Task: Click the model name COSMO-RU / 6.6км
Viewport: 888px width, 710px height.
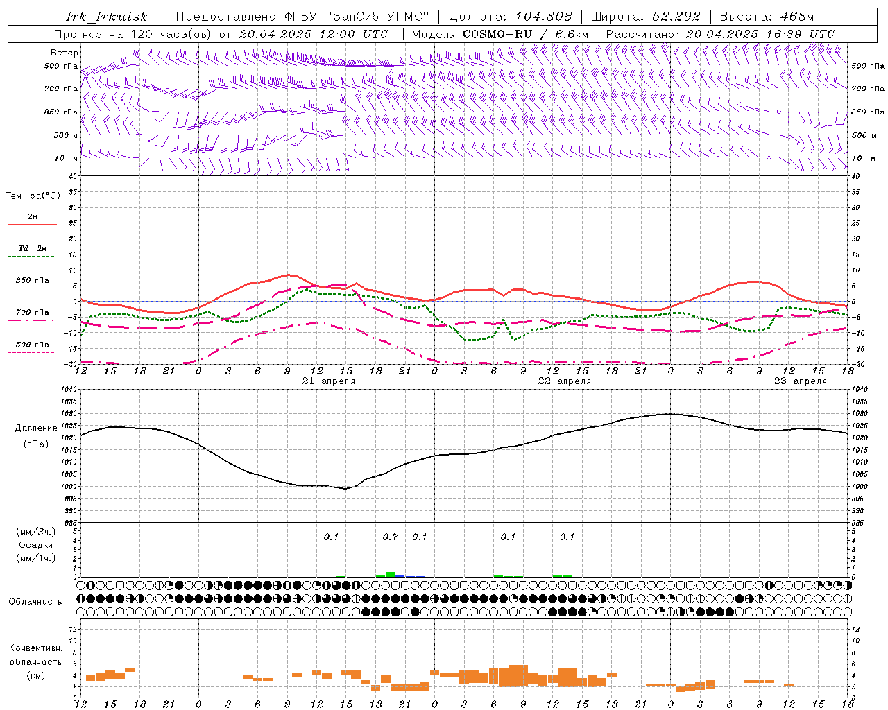Action: coord(525,33)
